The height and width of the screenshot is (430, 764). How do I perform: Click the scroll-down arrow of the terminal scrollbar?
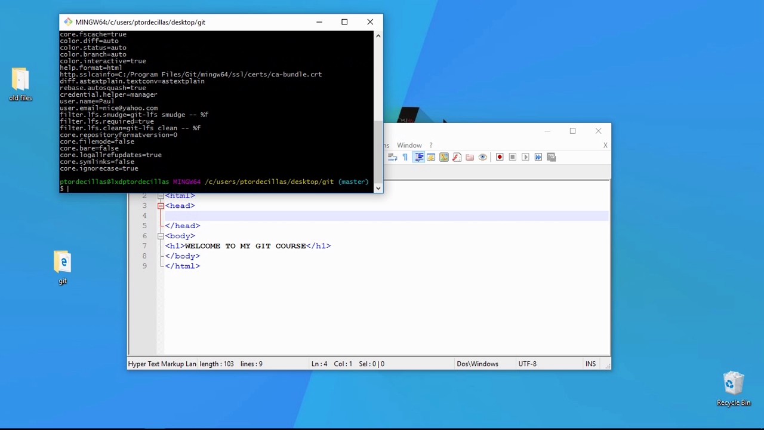(378, 188)
